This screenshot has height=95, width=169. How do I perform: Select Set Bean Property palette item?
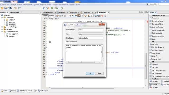(157, 50)
